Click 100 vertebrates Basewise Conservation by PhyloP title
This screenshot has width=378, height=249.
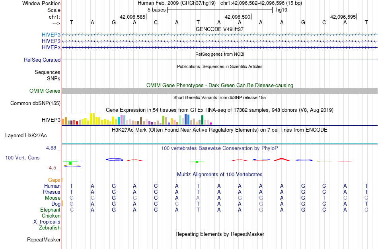tap(220, 148)
